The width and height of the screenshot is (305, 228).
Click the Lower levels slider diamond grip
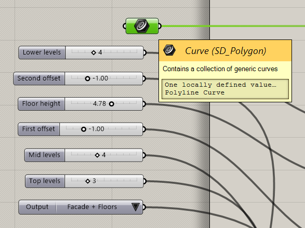(x=94, y=52)
